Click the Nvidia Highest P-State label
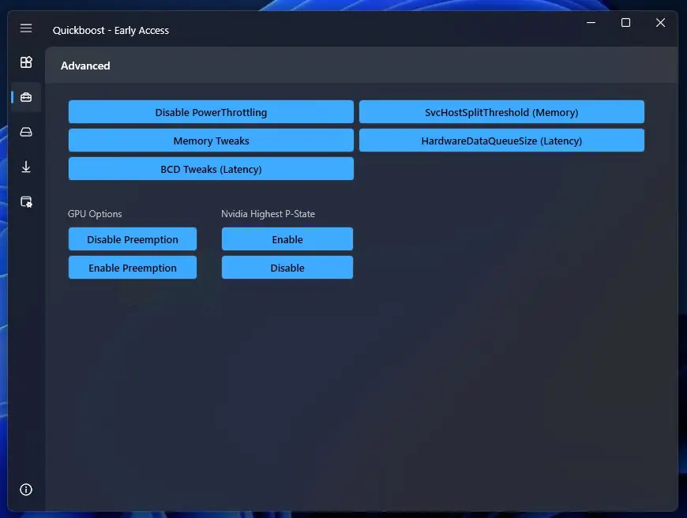 268,214
